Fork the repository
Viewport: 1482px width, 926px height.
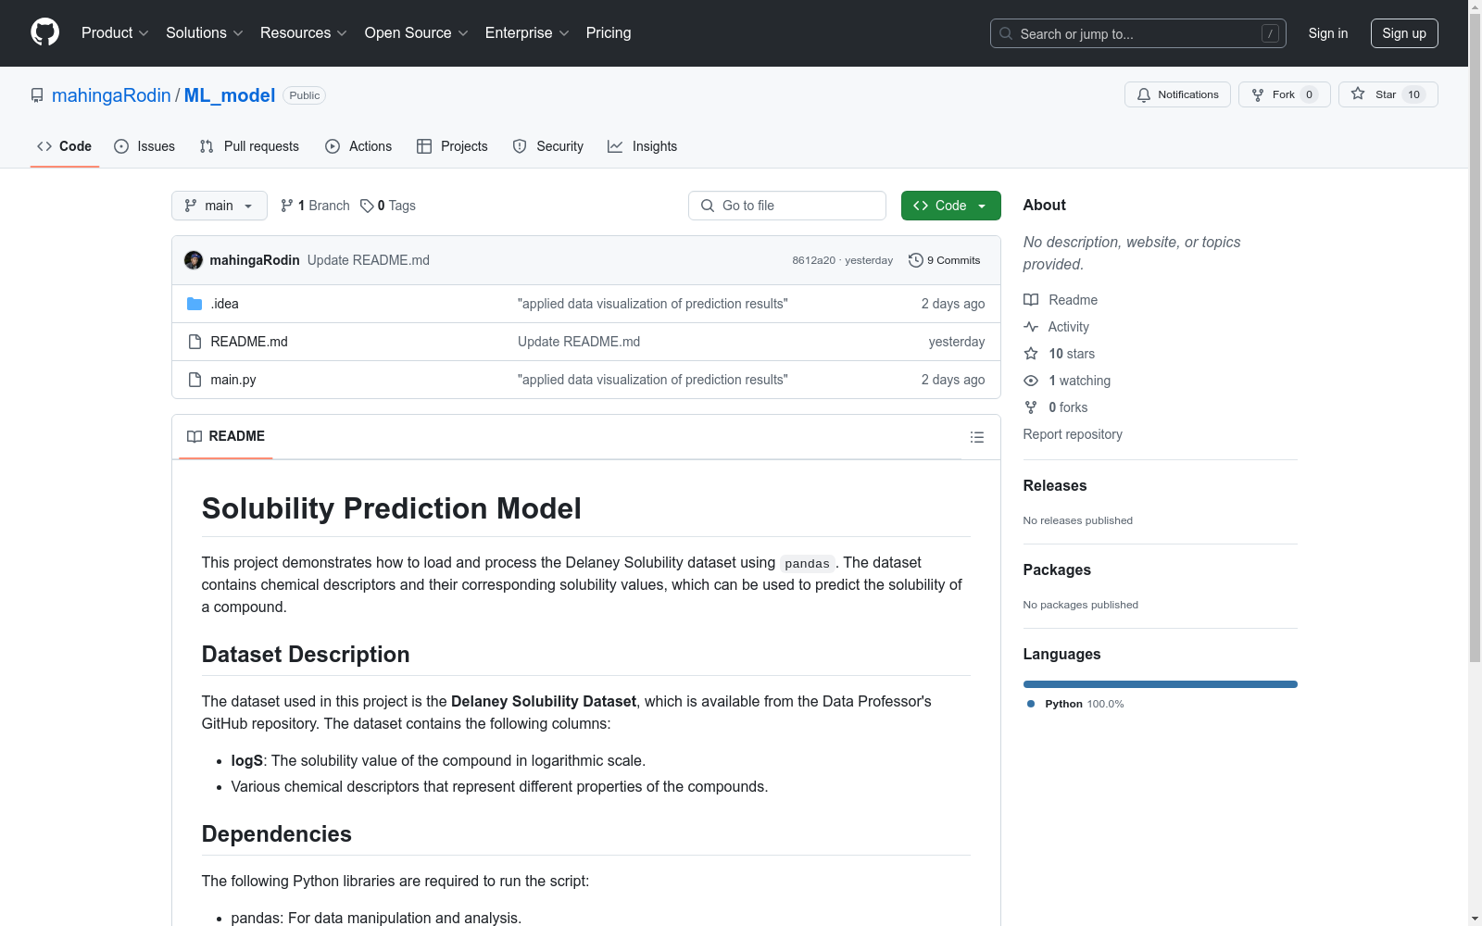click(1285, 94)
